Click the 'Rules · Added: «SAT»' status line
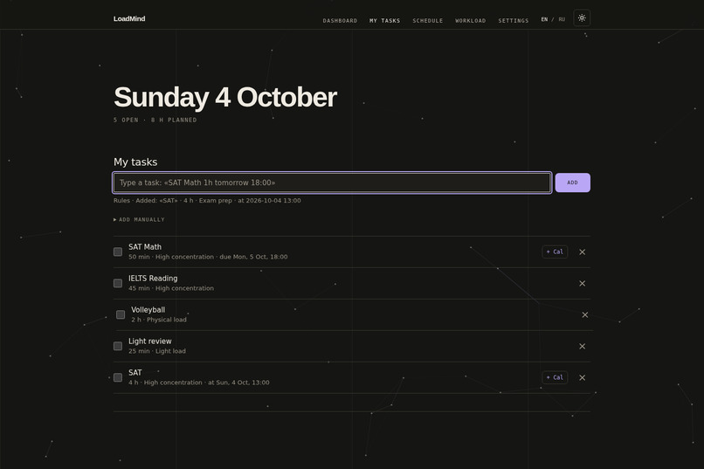Image resolution: width=704 pixels, height=469 pixels. [207, 201]
